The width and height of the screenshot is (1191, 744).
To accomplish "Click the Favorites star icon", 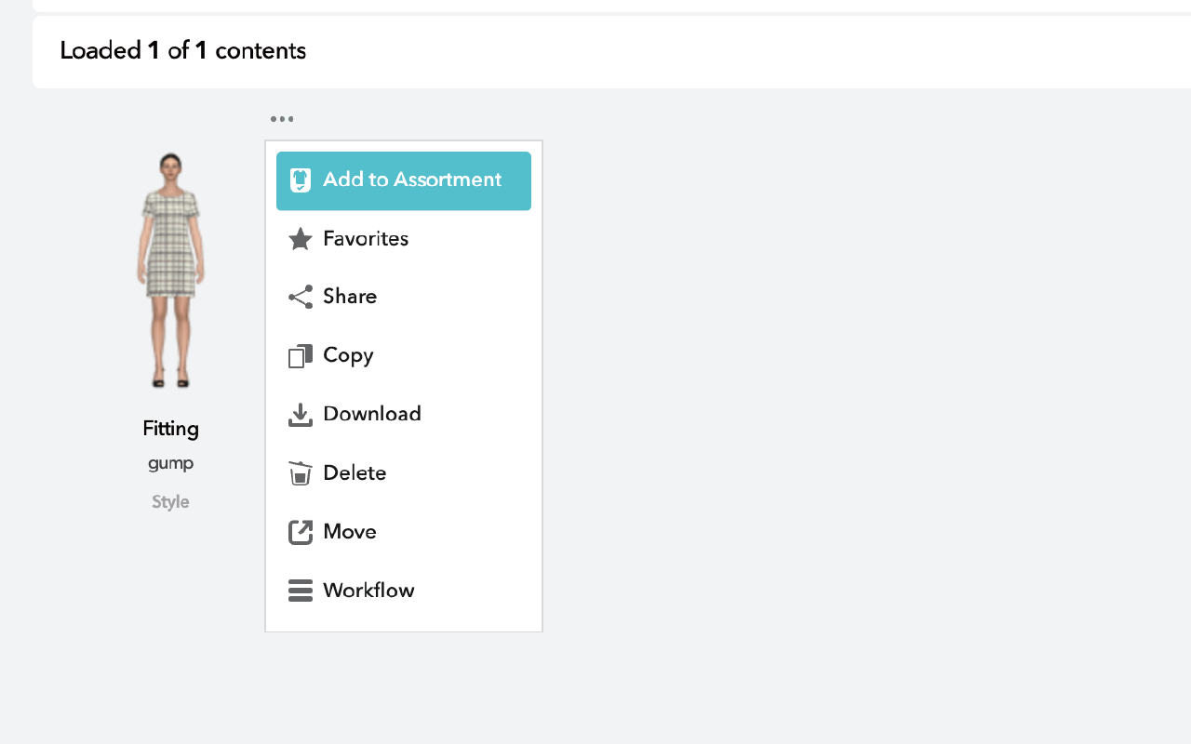I will tap(300, 239).
